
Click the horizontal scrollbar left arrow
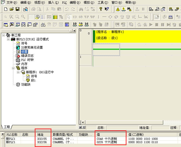click(x=83, y=122)
